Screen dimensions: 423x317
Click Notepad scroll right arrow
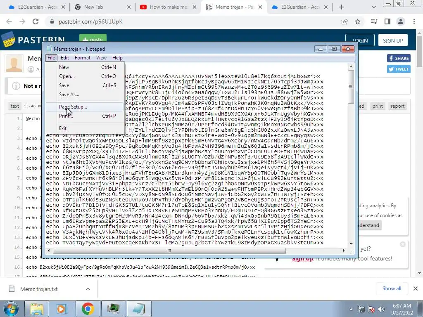[344, 251]
